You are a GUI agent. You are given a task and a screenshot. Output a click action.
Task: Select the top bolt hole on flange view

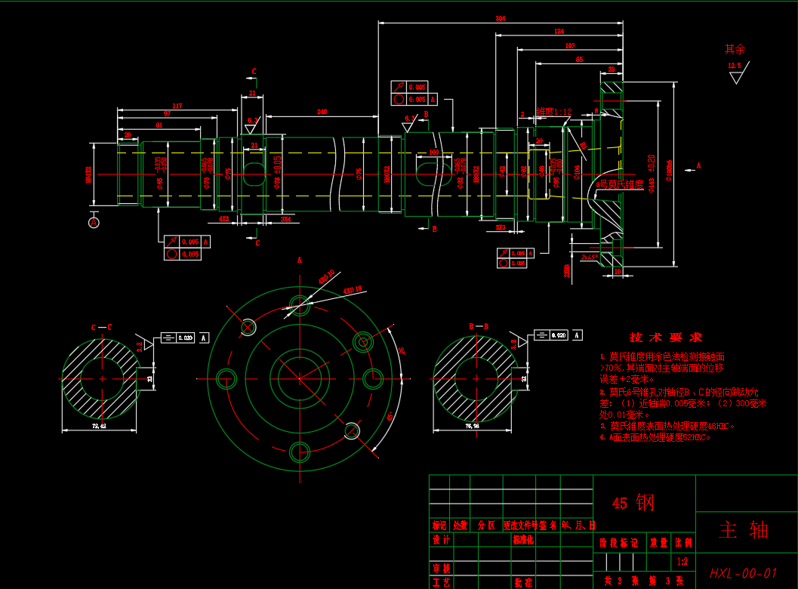click(300, 305)
